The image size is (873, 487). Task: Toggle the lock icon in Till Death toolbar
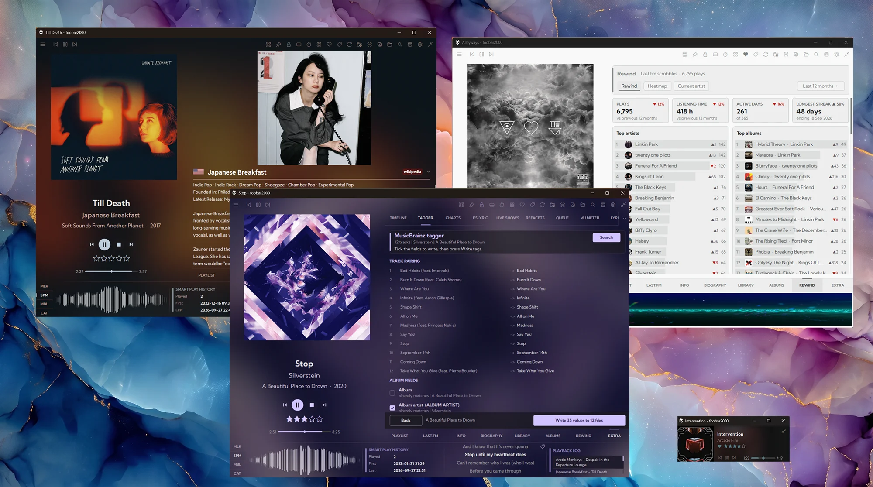click(289, 45)
